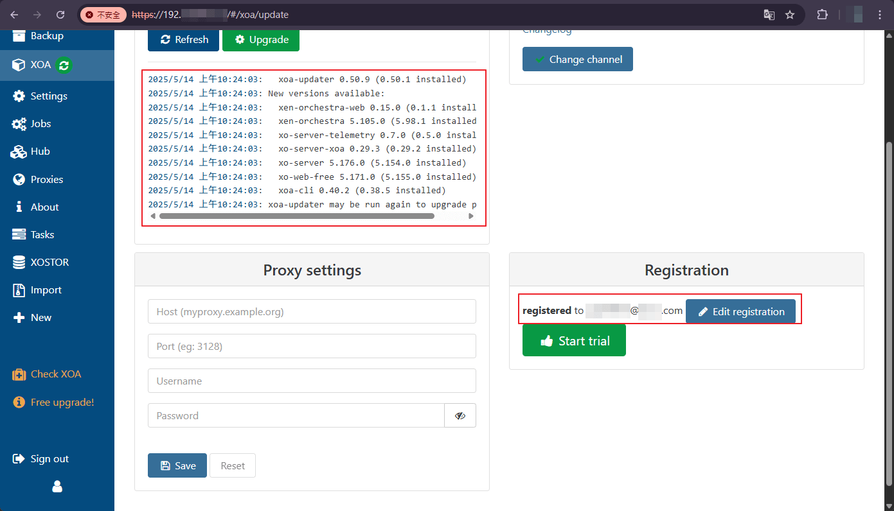Click the Sign out arrow icon

(19, 458)
